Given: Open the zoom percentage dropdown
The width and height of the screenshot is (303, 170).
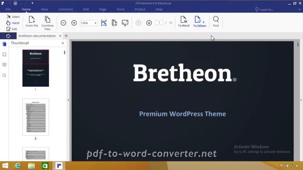Looking at the screenshot, I should tap(96, 23).
